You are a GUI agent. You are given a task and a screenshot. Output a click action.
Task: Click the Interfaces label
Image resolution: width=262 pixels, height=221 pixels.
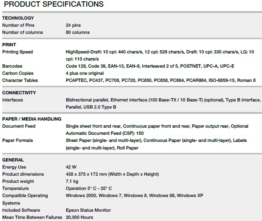pos(12,100)
